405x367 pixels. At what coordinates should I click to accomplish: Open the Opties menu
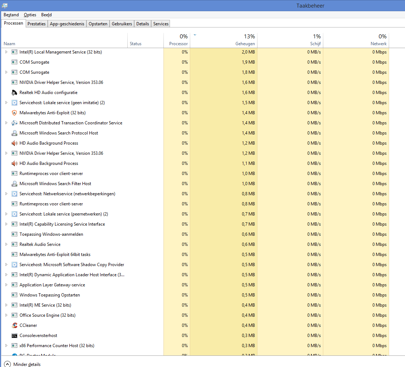pyautogui.click(x=30, y=15)
